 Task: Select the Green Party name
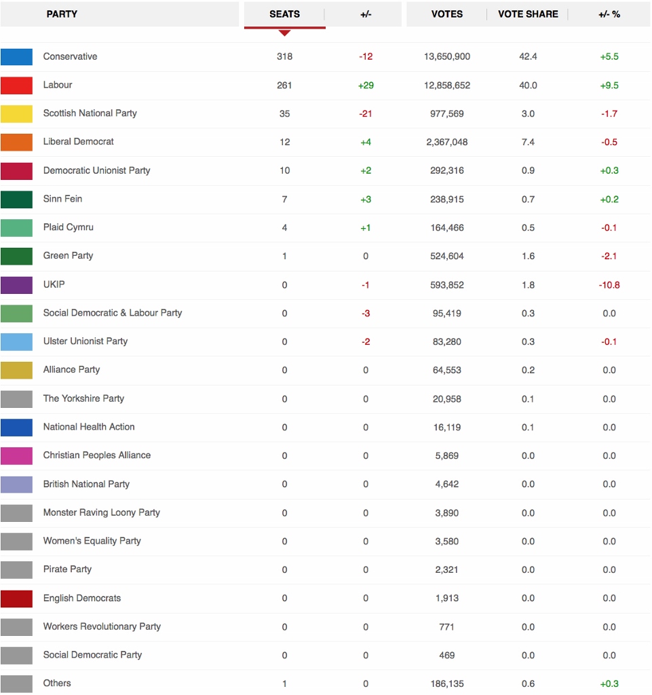pyautogui.click(x=69, y=255)
